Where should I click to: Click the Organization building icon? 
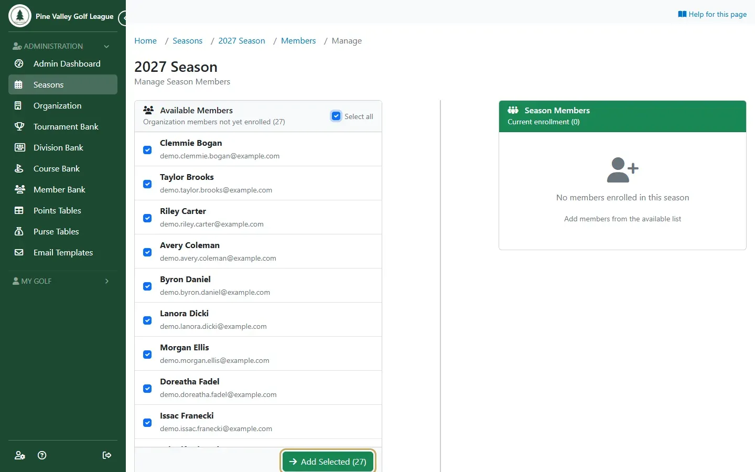pyautogui.click(x=18, y=105)
